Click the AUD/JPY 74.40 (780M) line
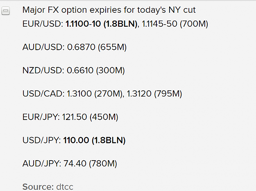Viewport: 256px width, 191px height. [70, 163]
